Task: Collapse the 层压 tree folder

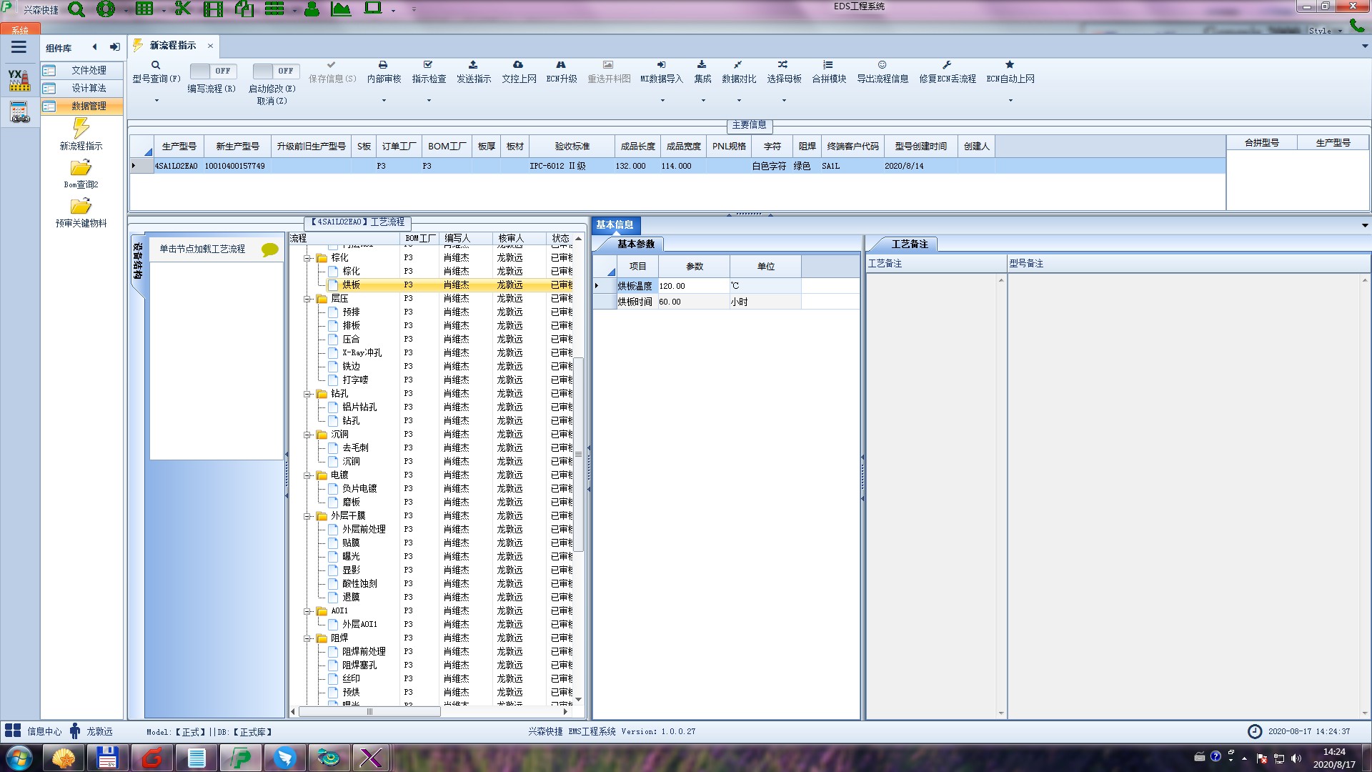Action: (x=307, y=299)
